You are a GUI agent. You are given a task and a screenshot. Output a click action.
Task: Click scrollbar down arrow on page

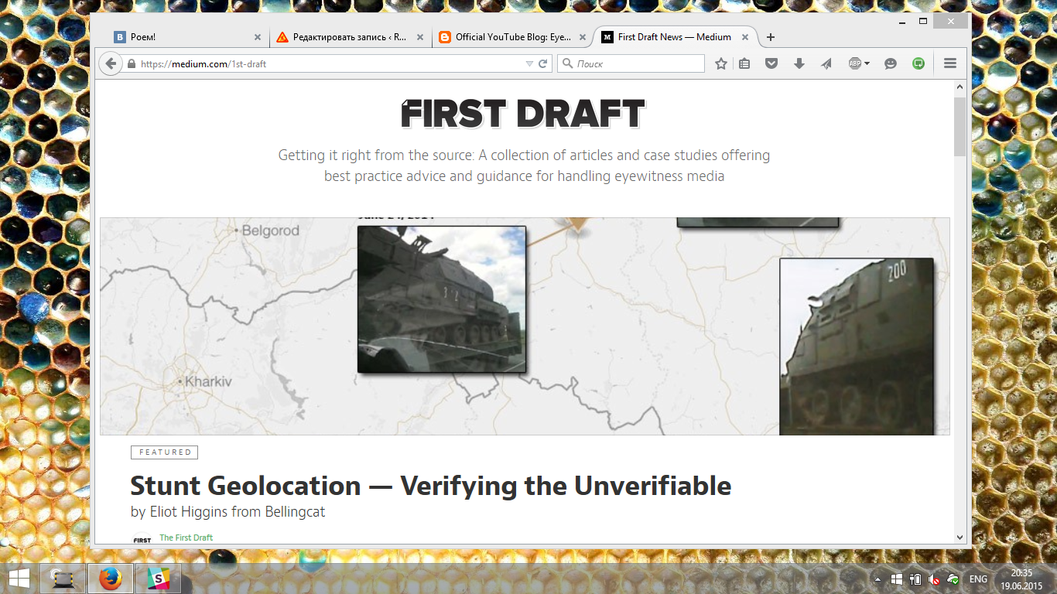960,538
